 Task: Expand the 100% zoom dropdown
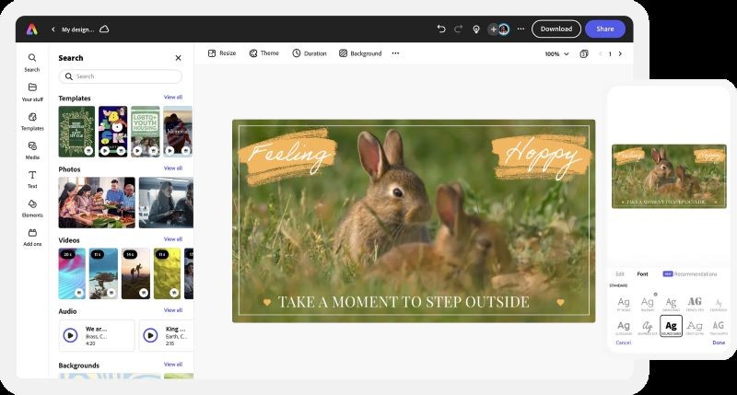[x=556, y=54]
